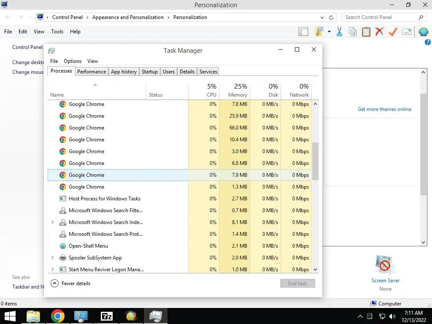
Task: Click the red X Delete toolbar icon
Action: click(x=379, y=32)
